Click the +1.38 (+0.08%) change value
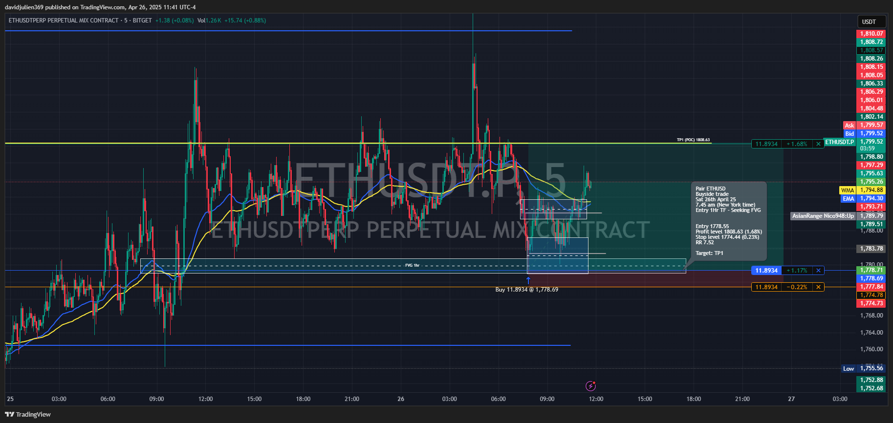The width and height of the screenshot is (893, 423). click(174, 21)
